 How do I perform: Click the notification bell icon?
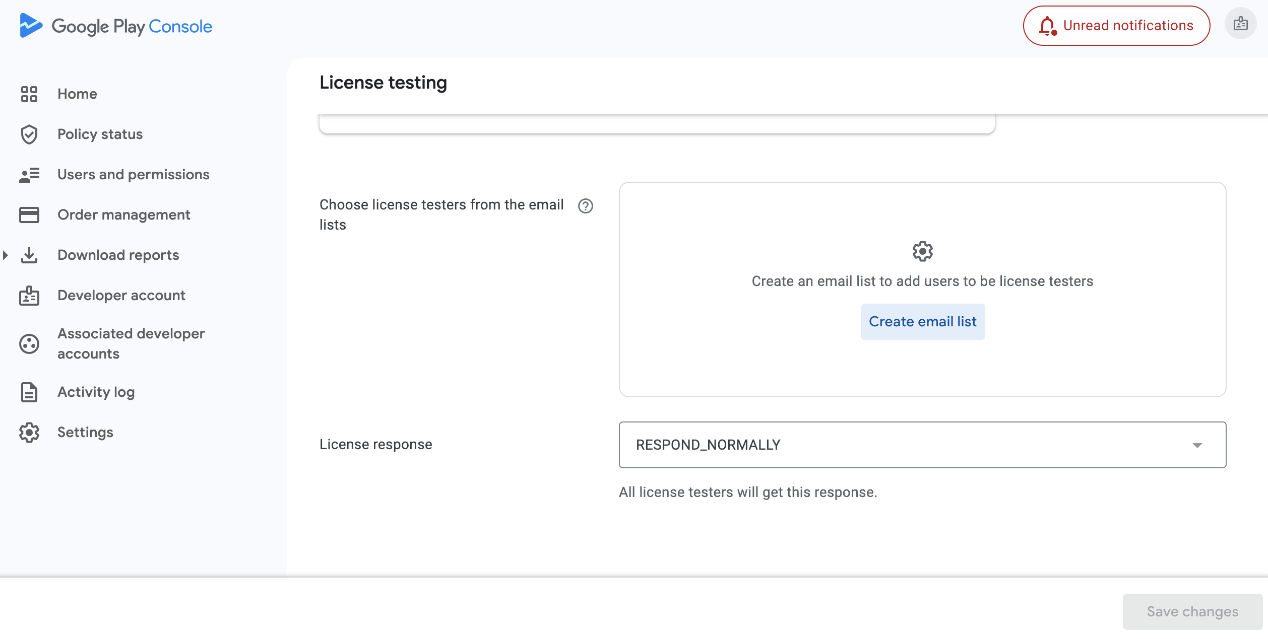tap(1049, 26)
